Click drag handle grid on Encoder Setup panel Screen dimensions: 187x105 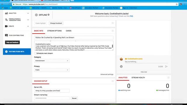tap(112, 81)
